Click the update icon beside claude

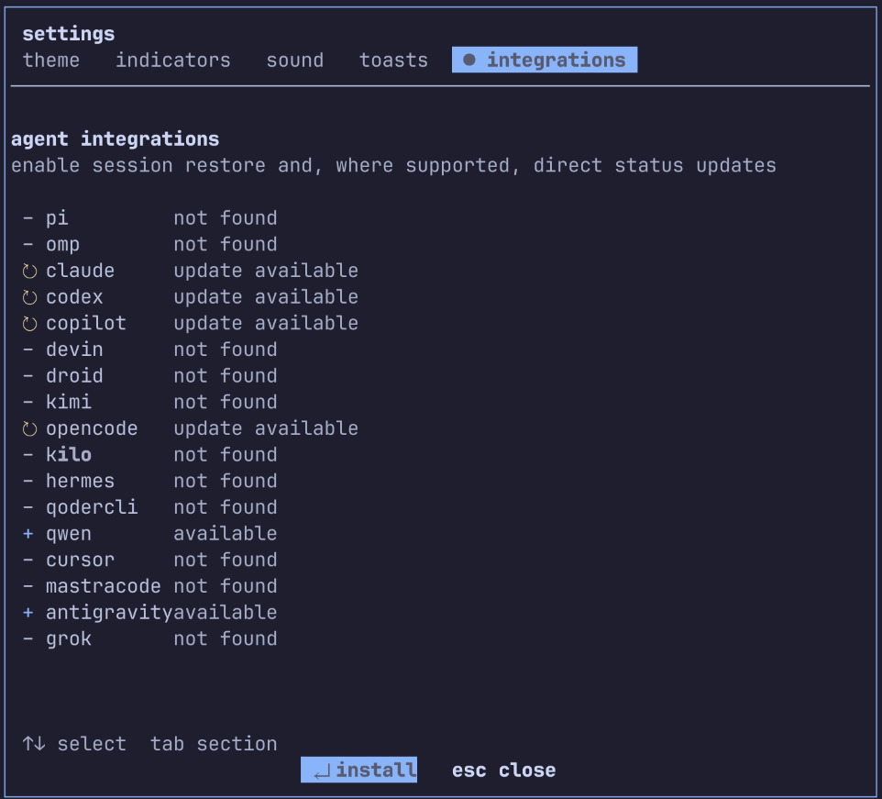tap(29, 272)
